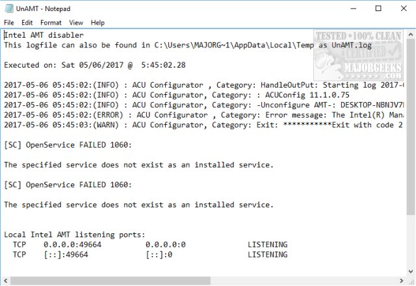
Task: Open the Edit menu
Action: point(27,23)
